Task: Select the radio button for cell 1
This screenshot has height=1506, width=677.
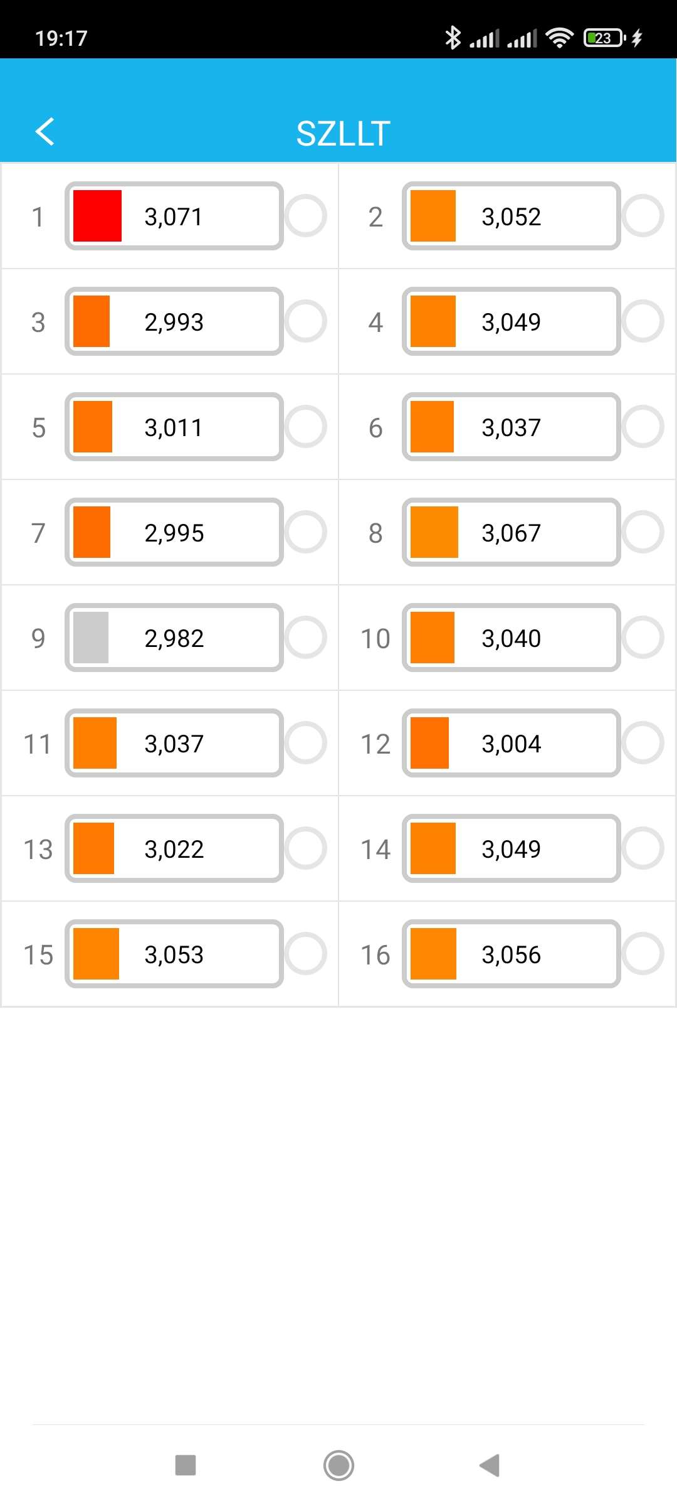Action: 306,216
